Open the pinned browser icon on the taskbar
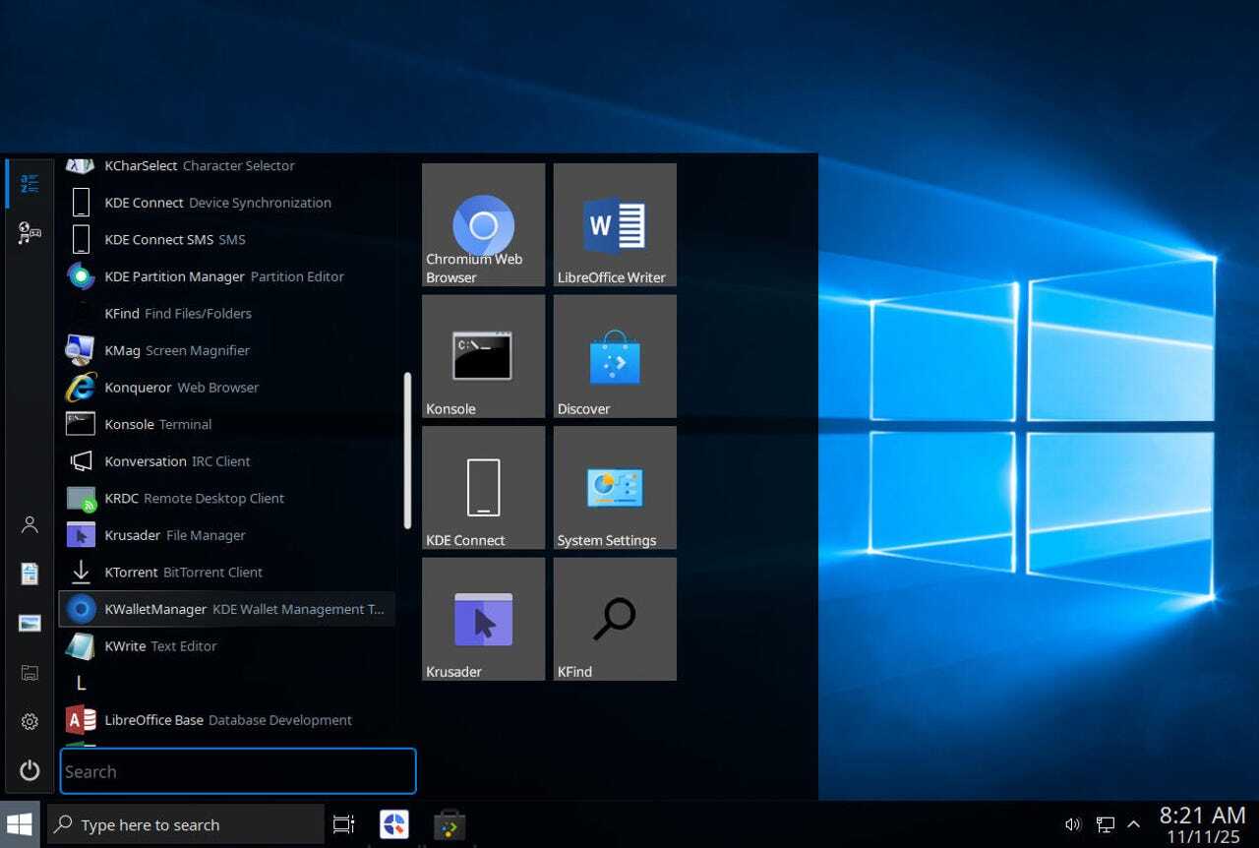Image resolution: width=1259 pixels, height=848 pixels. pyautogui.click(x=394, y=824)
